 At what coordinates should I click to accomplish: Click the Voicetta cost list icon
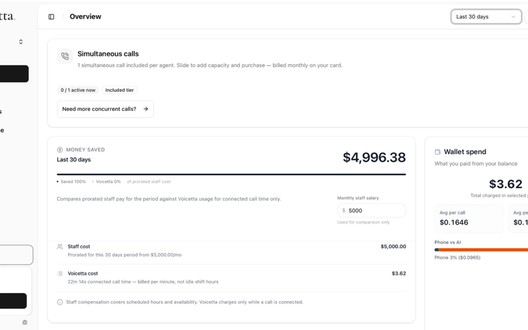click(60, 274)
